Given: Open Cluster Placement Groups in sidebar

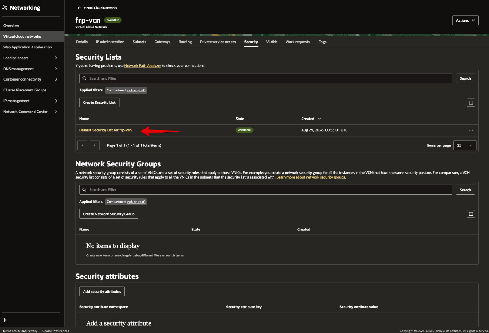Looking at the screenshot, I should (25, 90).
